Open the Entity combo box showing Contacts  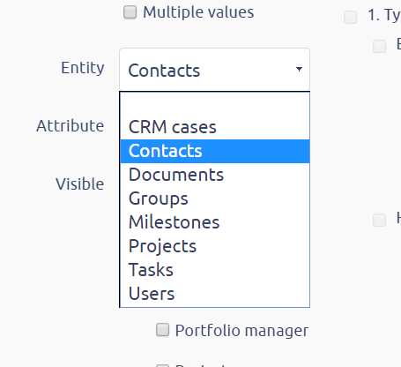tap(214, 70)
